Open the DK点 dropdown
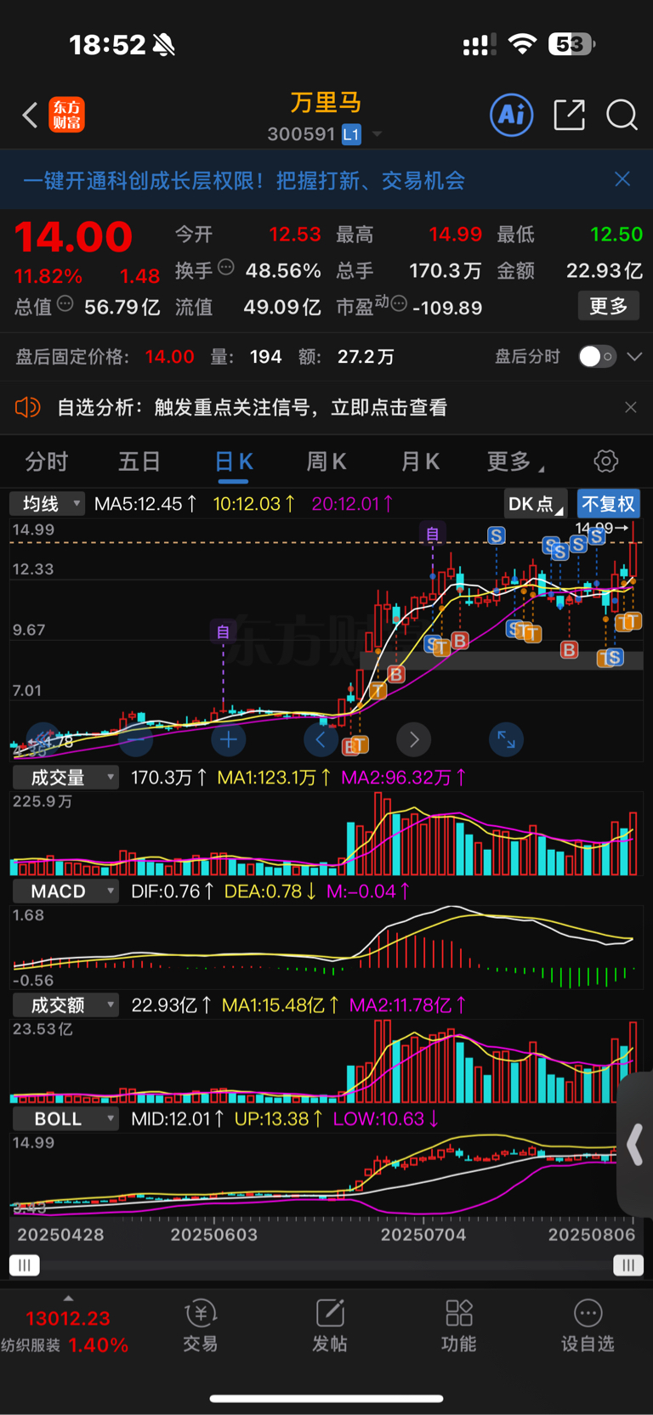653x1415 pixels. pos(536,504)
